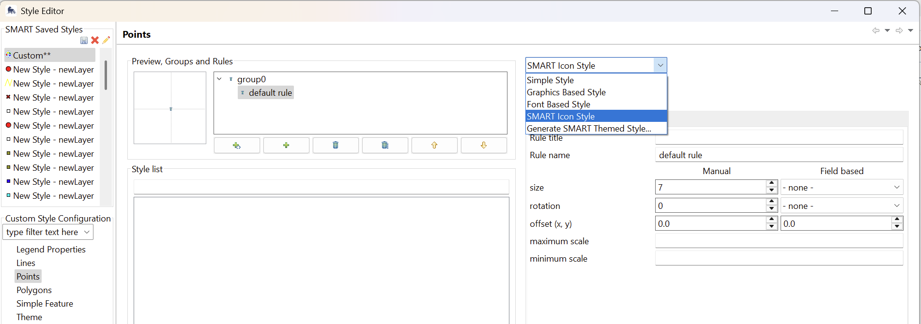Go to the Polygons configuration page
The image size is (921, 324).
click(34, 290)
